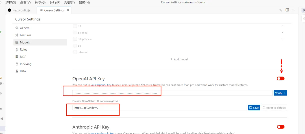
Task: Toggle the Anthropic API Key switch
Action: pos(281,127)
